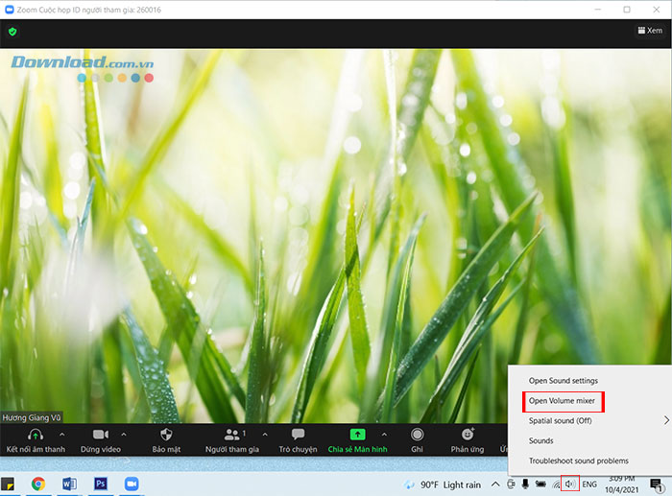Open Phản ứng reactions smiley

tap(468, 436)
